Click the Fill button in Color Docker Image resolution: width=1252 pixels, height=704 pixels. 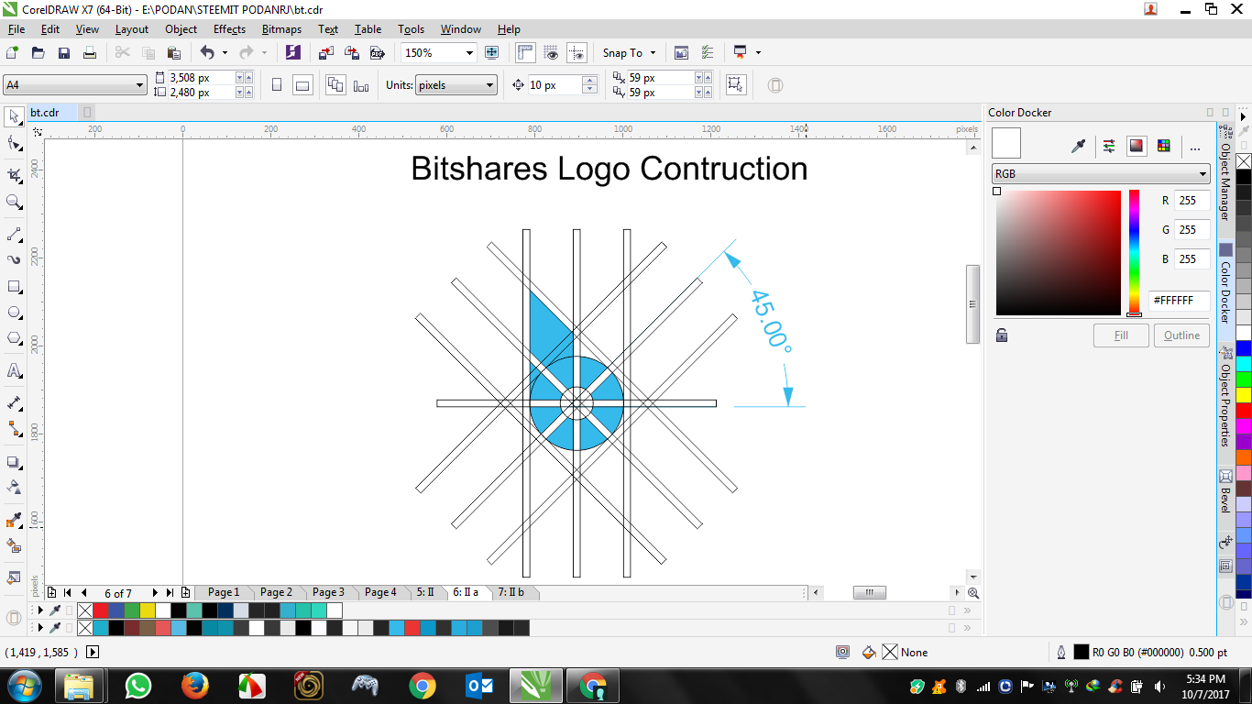pos(1121,335)
